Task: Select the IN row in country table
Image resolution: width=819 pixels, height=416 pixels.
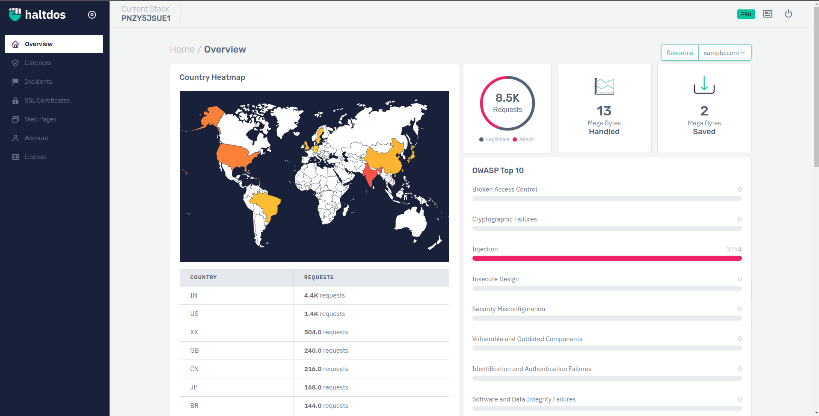Action: (x=237, y=295)
